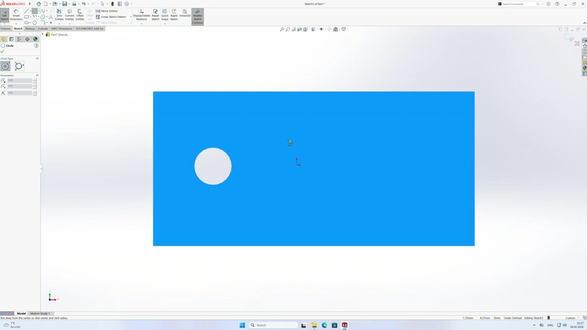The image size is (587, 330).
Task: Expand the Part1 feature tree flyout
Action: tap(43, 34)
